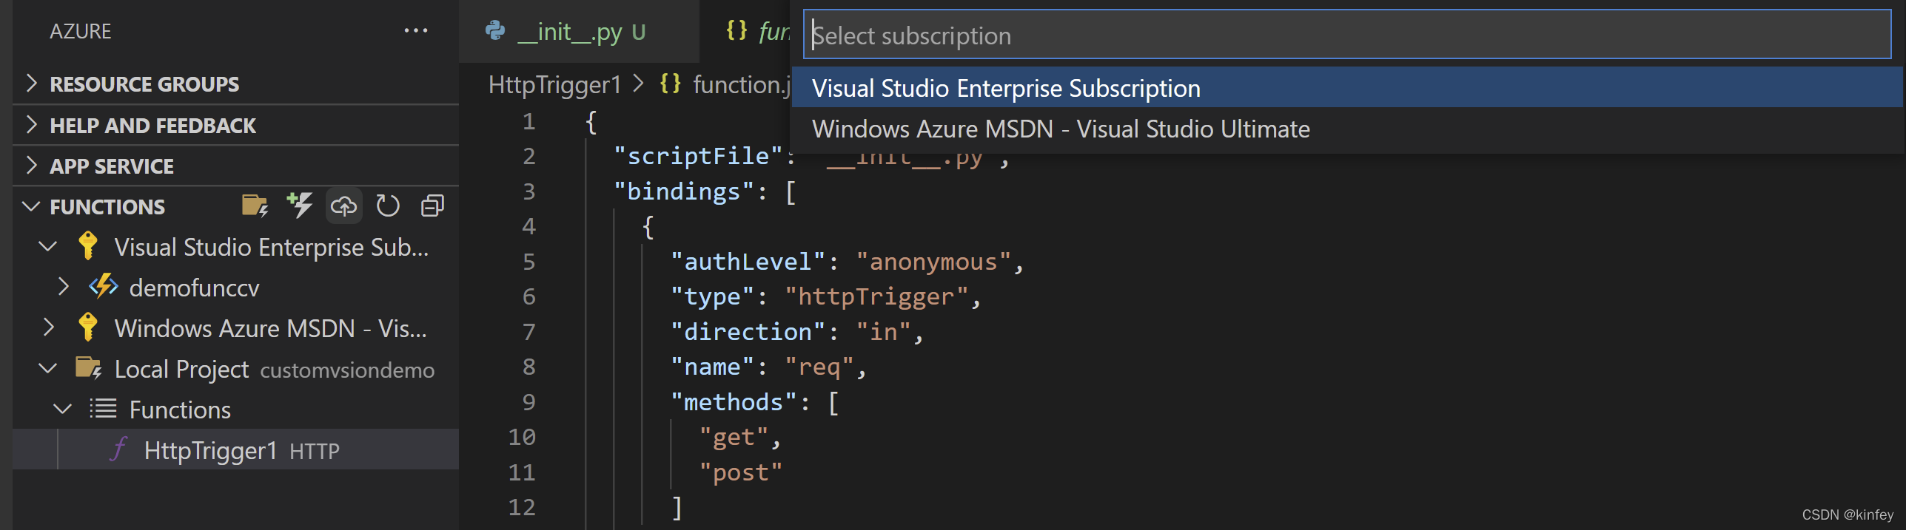Image resolution: width=1906 pixels, height=530 pixels.
Task: Refresh the Functions view
Action: [x=388, y=206]
